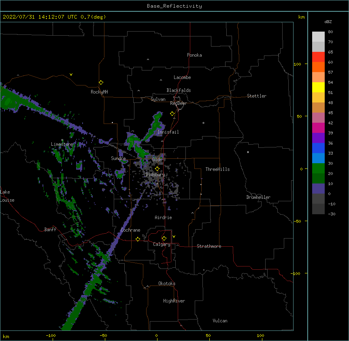Click the Base_Reflectivity title text
This screenshot has width=349, height=341.
174,6
